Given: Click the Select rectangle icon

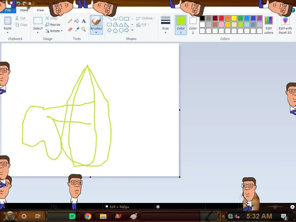Looking at the screenshot, I should (x=38, y=21).
